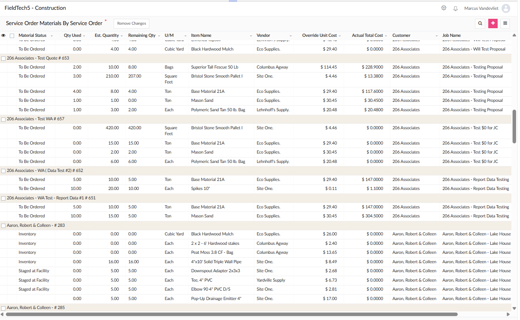This screenshot has width=520, height=320.
Task: Click the search magnifier button
Action: pos(480,24)
